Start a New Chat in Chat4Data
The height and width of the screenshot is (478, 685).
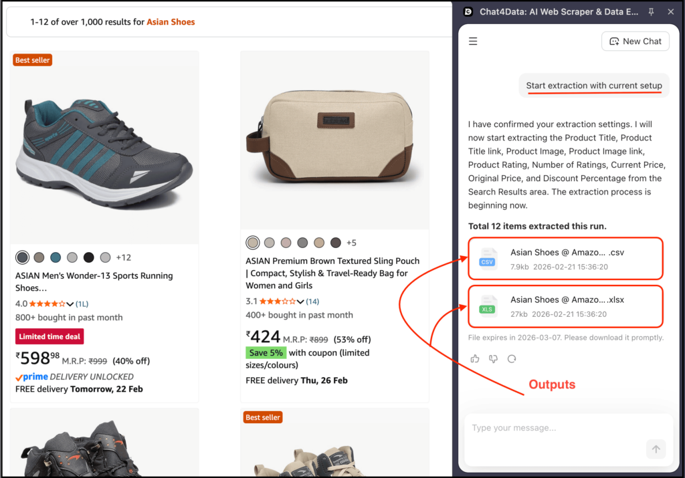[x=635, y=41]
